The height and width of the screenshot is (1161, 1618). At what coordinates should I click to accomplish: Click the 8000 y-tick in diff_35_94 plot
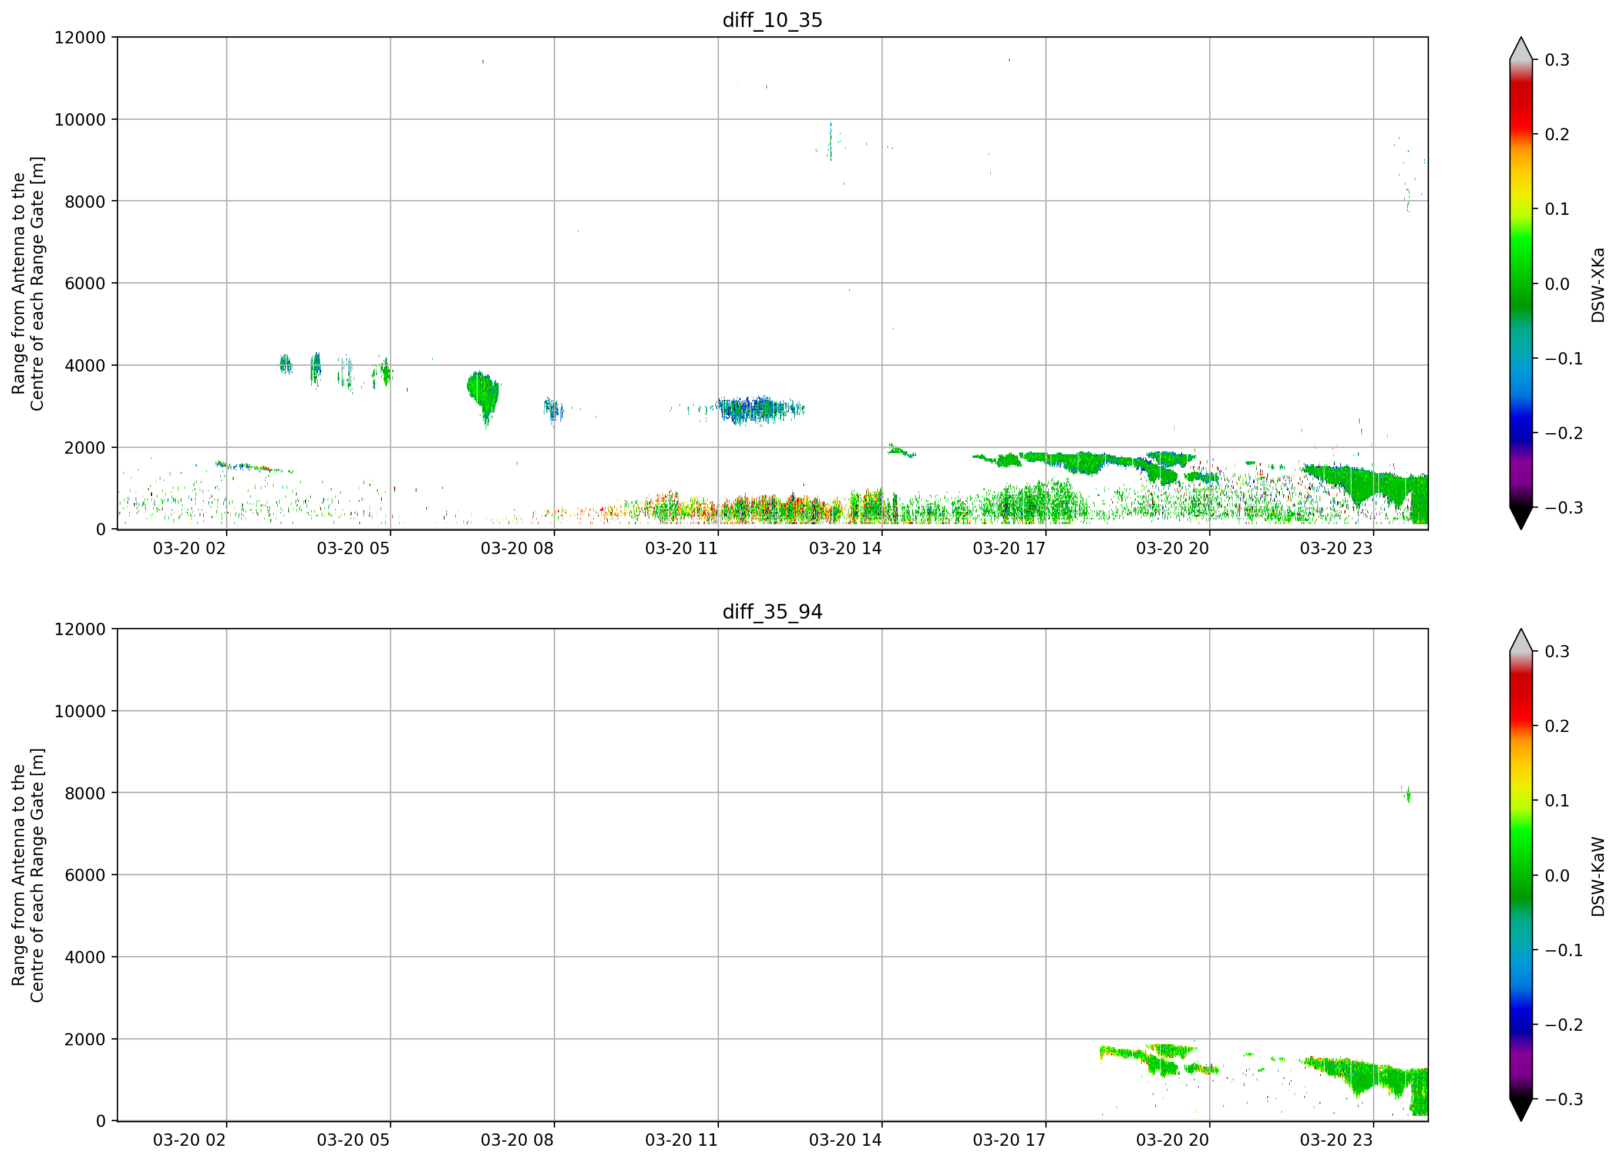coord(85,794)
